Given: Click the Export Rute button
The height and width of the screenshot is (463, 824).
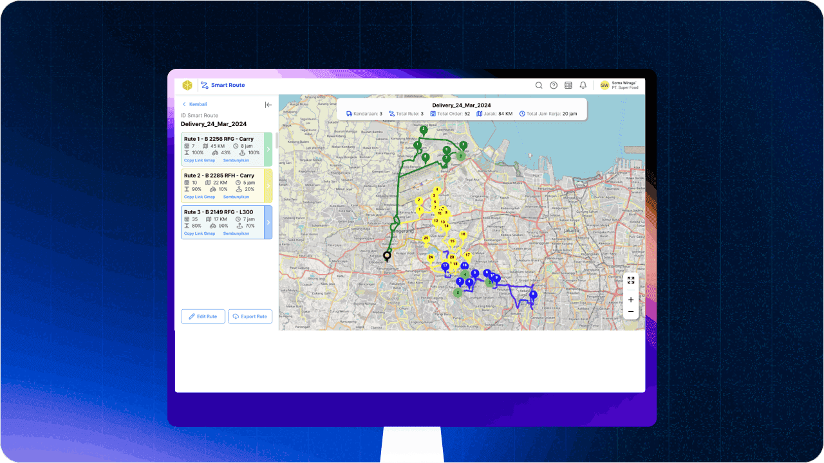Looking at the screenshot, I should pyautogui.click(x=250, y=316).
